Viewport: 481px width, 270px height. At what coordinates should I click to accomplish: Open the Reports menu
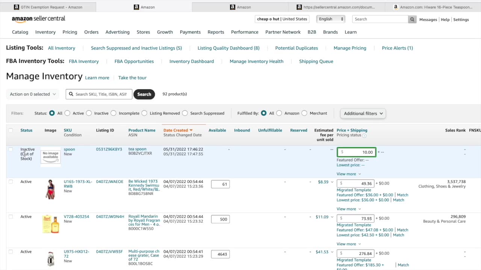[x=216, y=32]
